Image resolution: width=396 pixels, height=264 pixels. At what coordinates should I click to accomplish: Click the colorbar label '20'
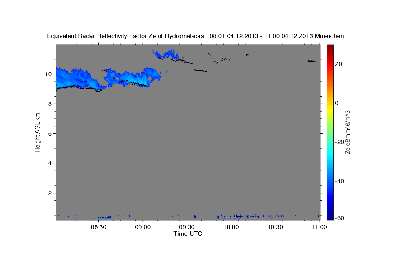click(338, 64)
